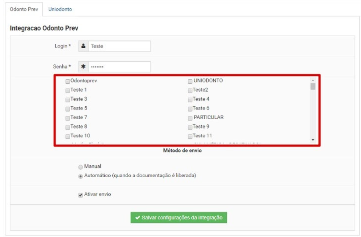
Task: Check the Teste 8 checkbox
Action: tap(68, 127)
